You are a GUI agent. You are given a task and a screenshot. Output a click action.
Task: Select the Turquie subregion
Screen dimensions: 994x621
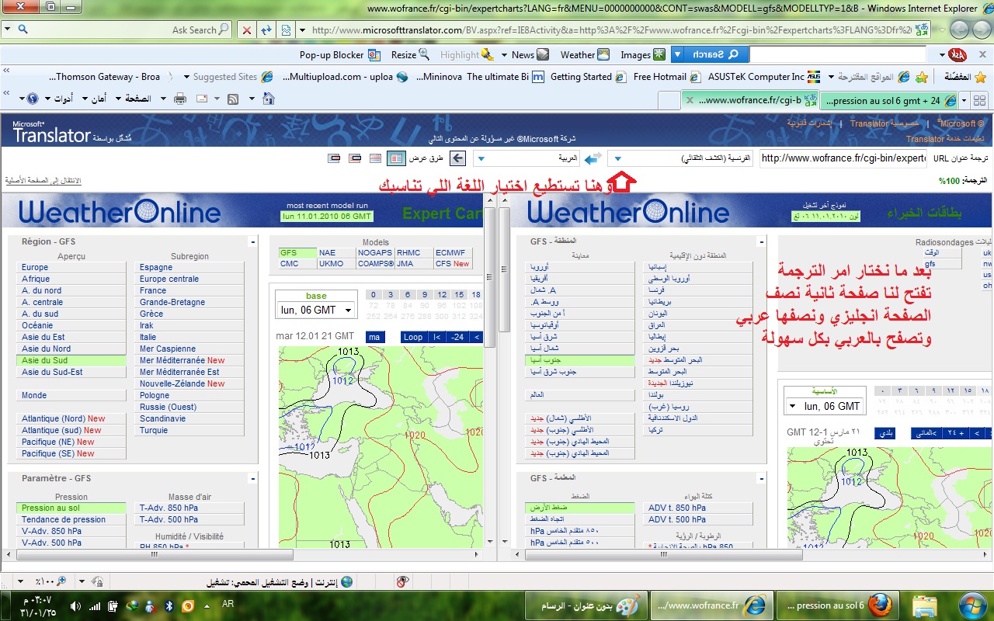tap(190, 430)
